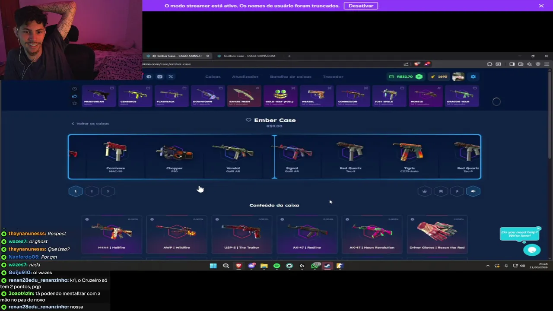Click the Tigris CZ75-Auto roulette item

409,157
